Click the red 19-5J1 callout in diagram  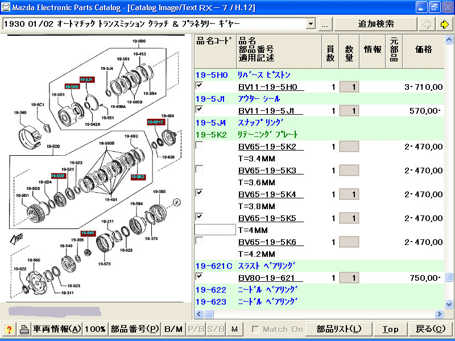pyautogui.click(x=87, y=80)
